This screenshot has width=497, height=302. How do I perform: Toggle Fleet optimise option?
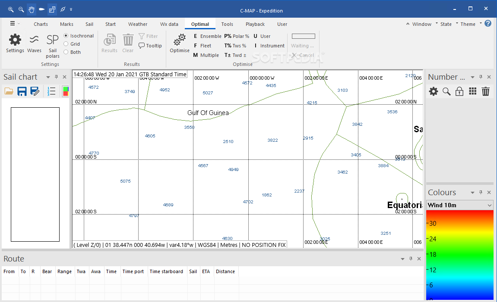coord(202,46)
